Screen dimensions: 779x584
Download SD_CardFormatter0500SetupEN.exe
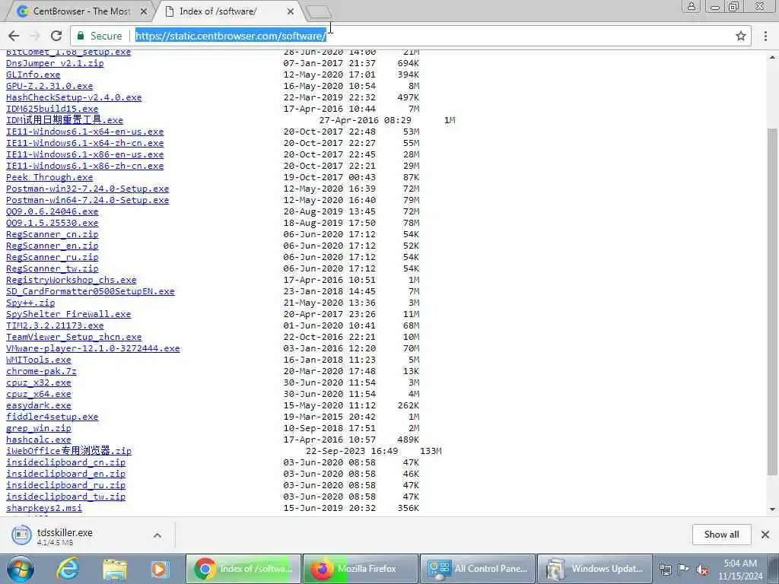click(90, 291)
